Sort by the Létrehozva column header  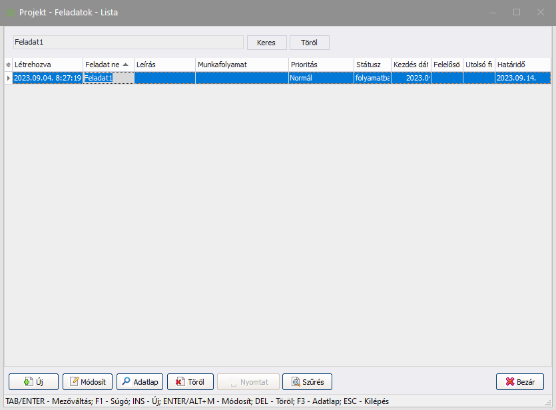pyautogui.click(x=47, y=65)
